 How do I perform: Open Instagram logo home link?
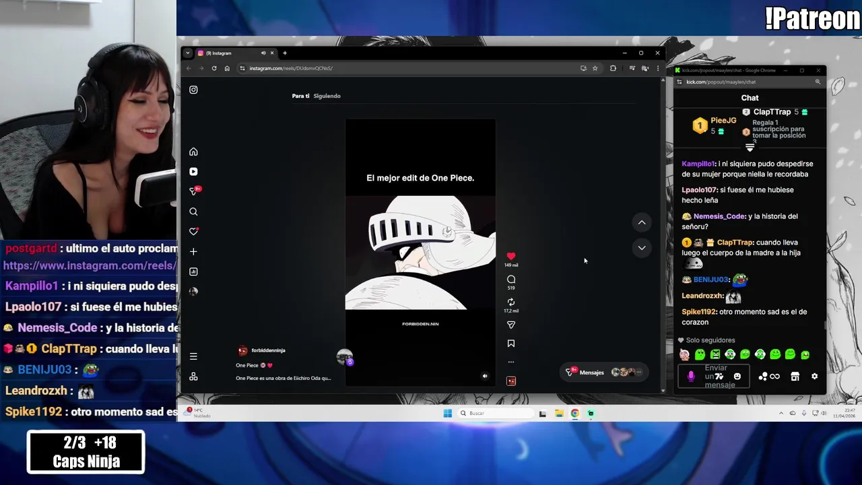[x=193, y=90]
